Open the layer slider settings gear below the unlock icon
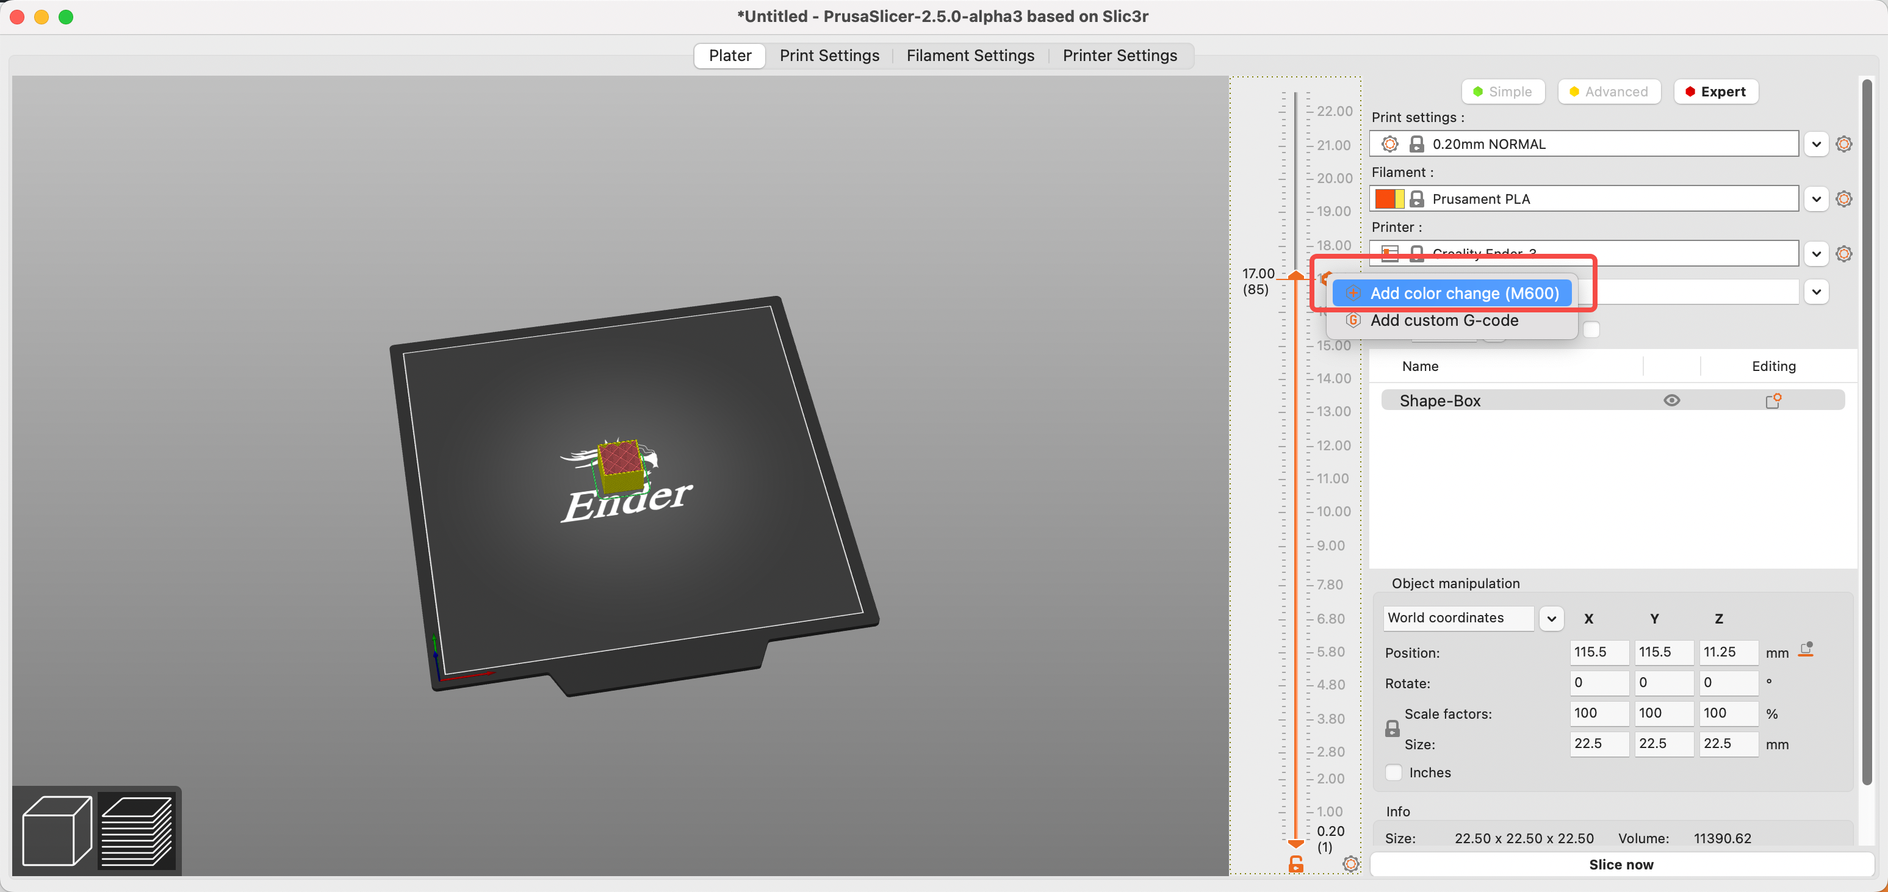 click(1352, 864)
